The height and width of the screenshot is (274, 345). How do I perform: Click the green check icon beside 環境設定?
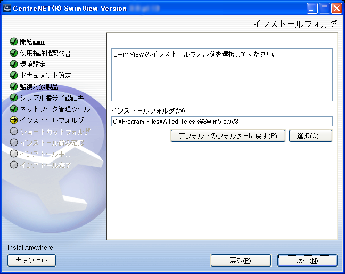(x=14, y=64)
